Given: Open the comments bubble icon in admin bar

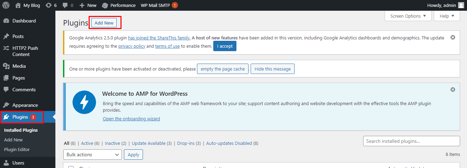Looking at the screenshot, I should click(x=65, y=6).
